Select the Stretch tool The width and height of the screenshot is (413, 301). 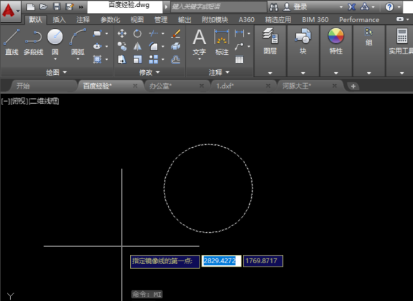coord(122,59)
